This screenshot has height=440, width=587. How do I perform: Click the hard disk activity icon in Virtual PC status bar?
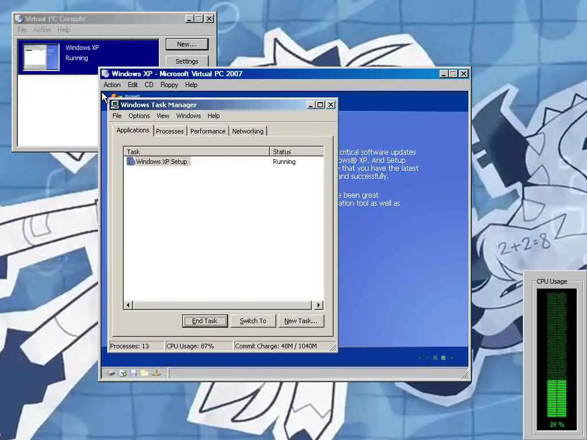[x=110, y=373]
